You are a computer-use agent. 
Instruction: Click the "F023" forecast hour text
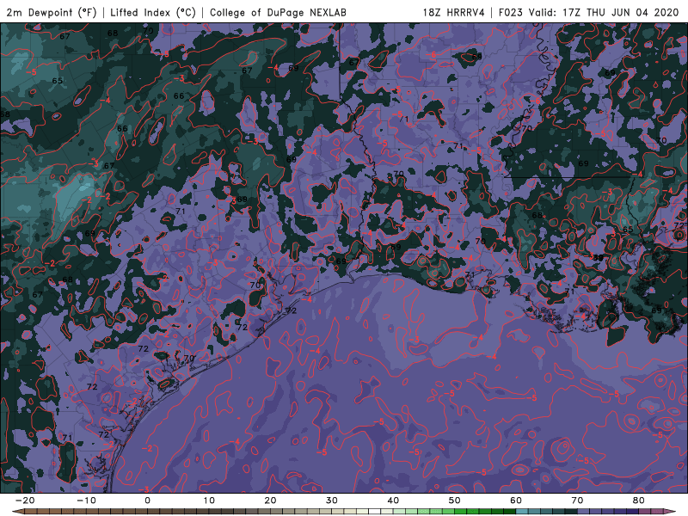point(511,12)
